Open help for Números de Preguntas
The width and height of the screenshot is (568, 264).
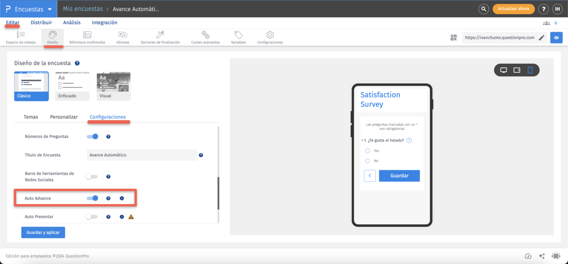(108, 137)
